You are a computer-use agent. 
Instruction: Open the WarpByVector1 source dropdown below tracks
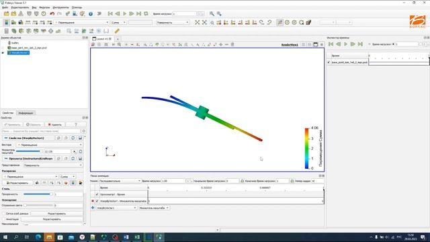coord(116,208)
